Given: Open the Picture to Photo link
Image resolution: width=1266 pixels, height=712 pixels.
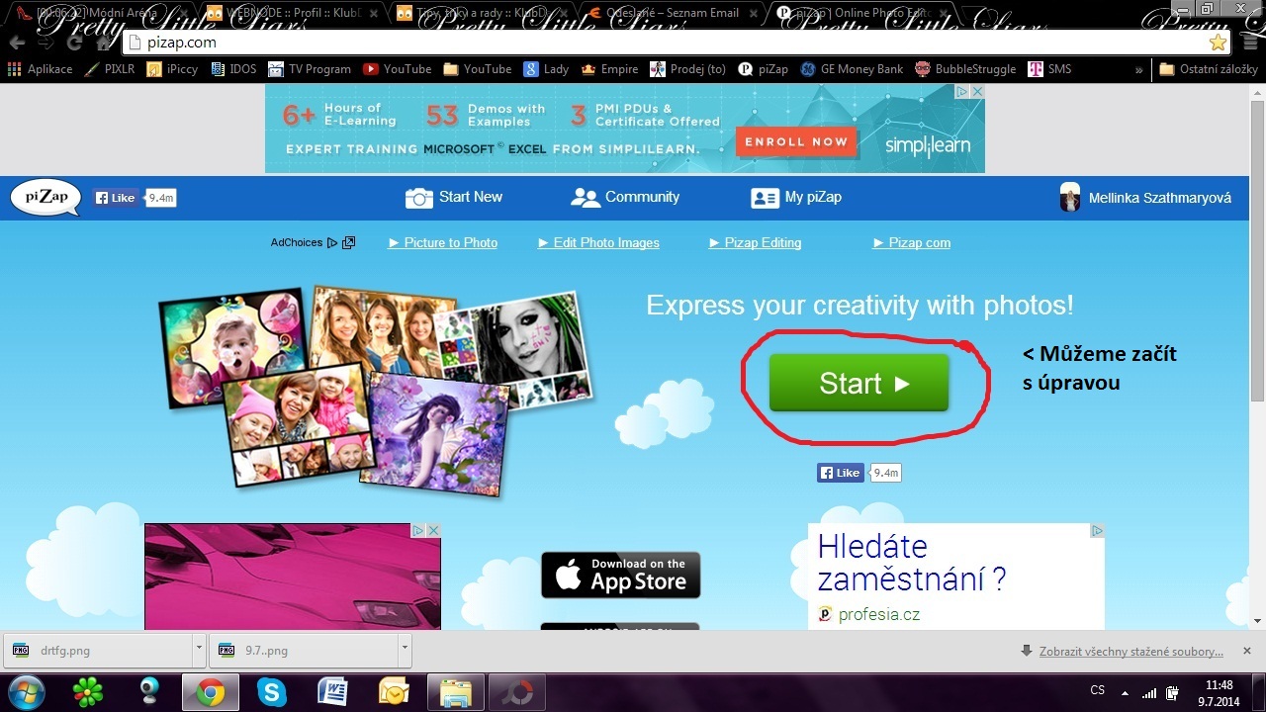Looking at the screenshot, I should coord(443,242).
